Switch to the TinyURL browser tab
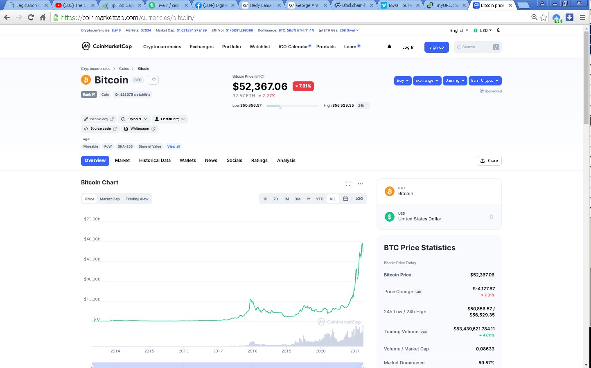Viewport: 591px width, 368px height. point(447,5)
